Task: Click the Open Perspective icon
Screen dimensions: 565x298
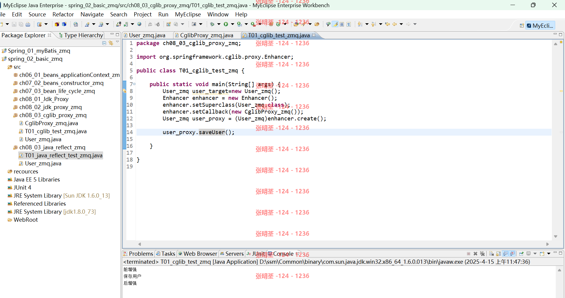Action: (x=522, y=26)
